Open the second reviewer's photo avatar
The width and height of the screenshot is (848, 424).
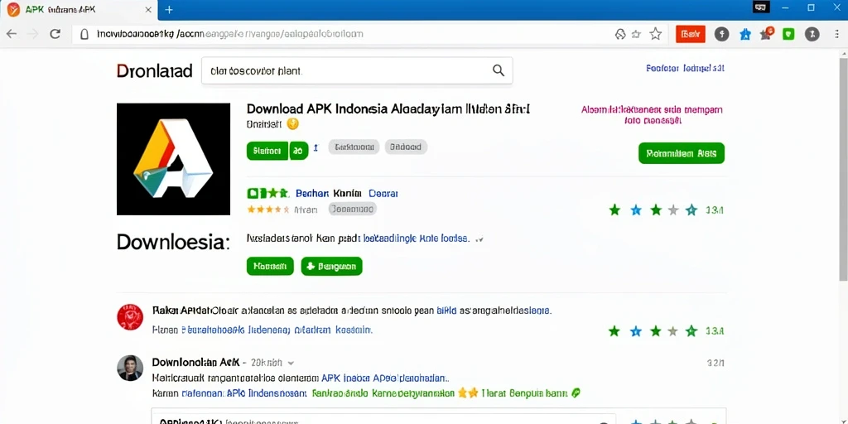pos(130,369)
